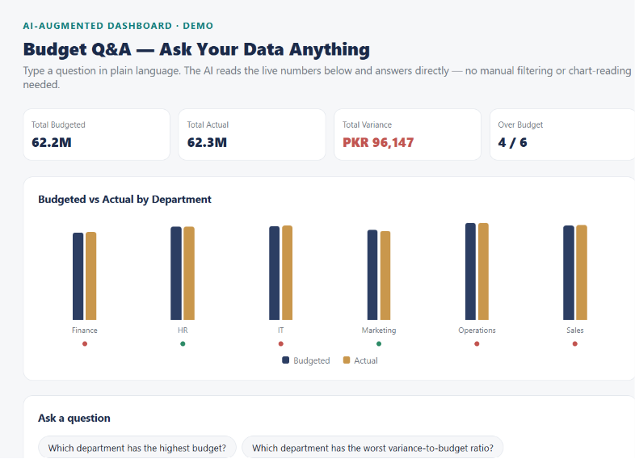Viewport: 635px width, 459px height.
Task: Toggle the Budgeted legend swatch
Action: [285, 360]
